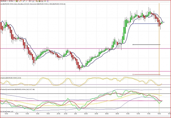Select the Stochastics indicator label text
The image size is (171, 118).
click(x=11, y=78)
